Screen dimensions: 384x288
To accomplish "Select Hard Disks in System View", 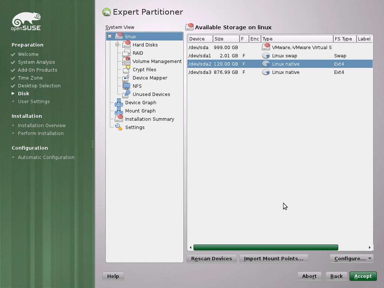I will [x=145, y=45].
